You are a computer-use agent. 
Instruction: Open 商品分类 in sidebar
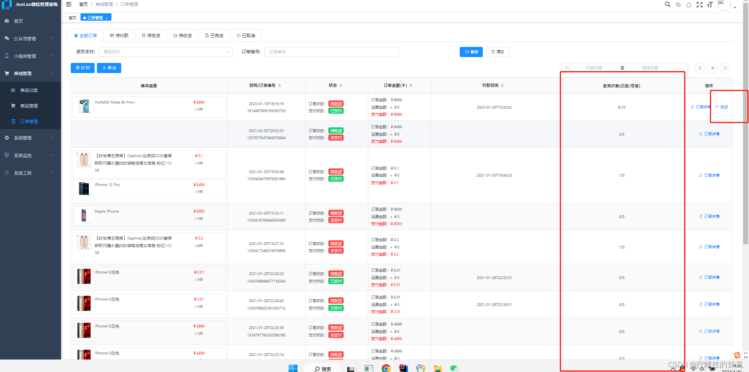[30, 90]
